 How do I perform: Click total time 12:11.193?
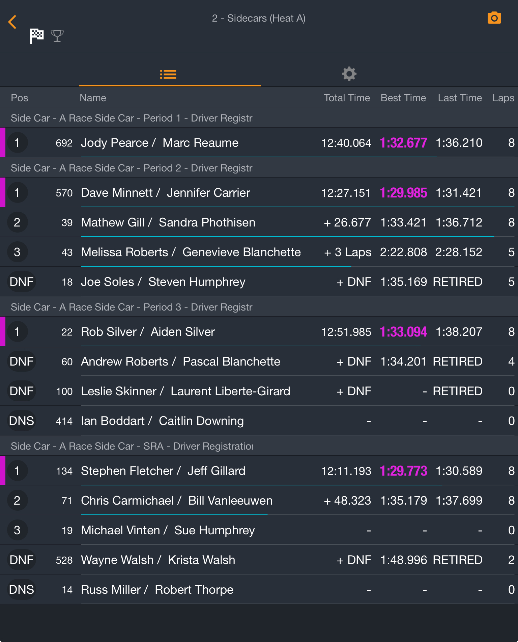346,471
